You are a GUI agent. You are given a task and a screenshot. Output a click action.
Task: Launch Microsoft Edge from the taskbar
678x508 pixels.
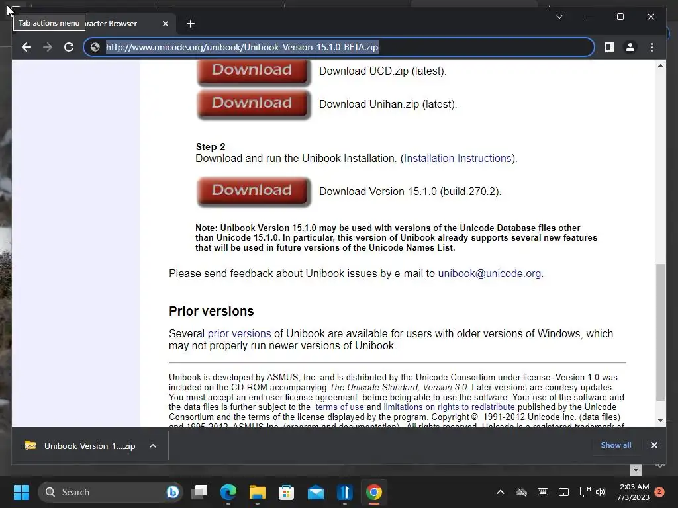[x=228, y=492]
